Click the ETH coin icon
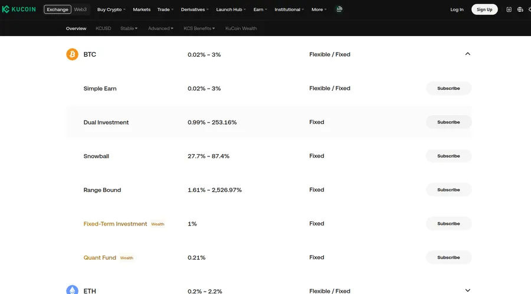 click(72, 290)
